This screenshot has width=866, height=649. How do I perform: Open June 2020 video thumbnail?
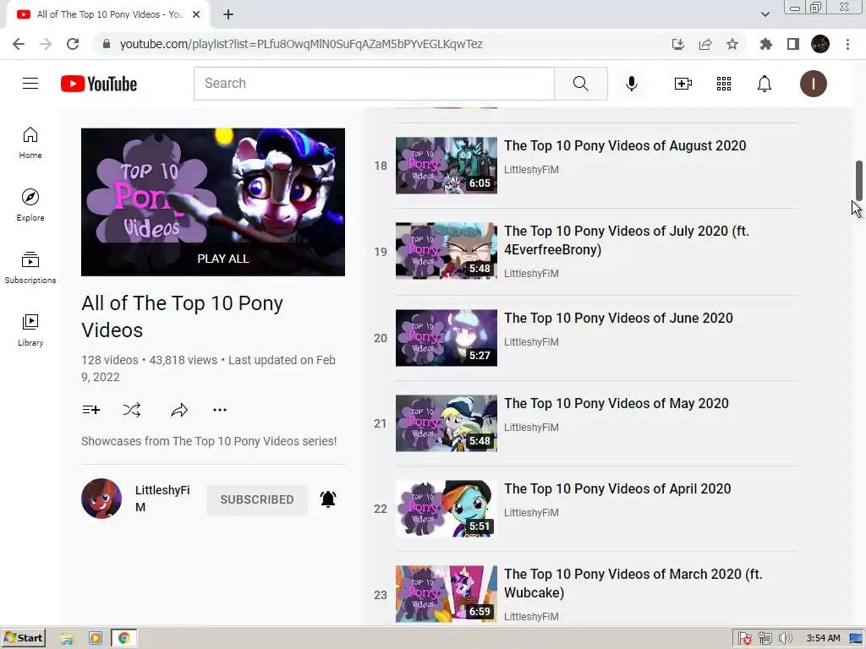pos(447,338)
